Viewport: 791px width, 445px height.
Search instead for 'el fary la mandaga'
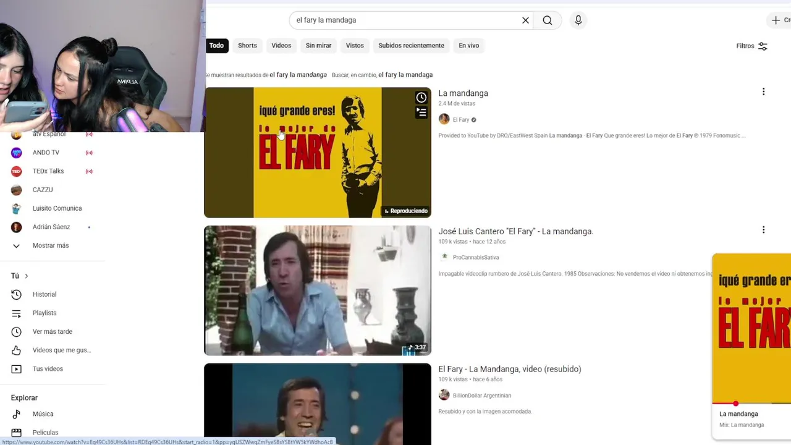(x=405, y=75)
